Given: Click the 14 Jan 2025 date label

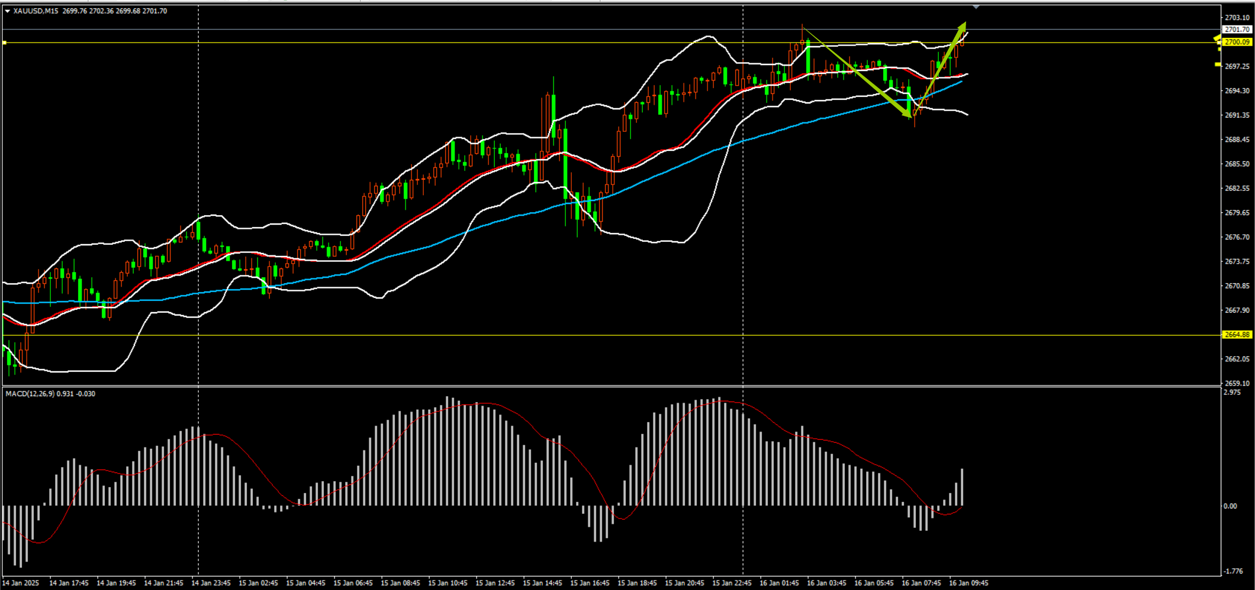Looking at the screenshot, I should click(21, 583).
